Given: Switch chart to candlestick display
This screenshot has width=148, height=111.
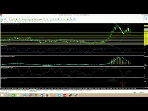Looking at the screenshot, I should (x=47, y=19).
